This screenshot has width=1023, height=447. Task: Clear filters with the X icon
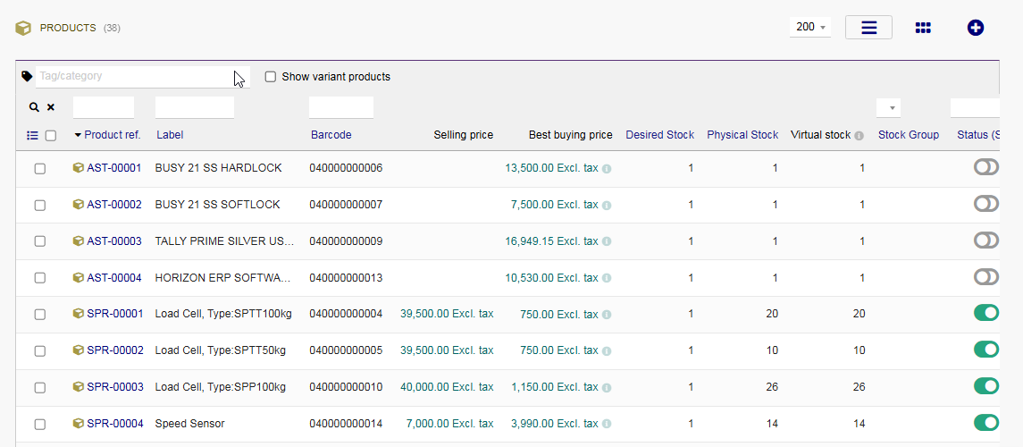tap(51, 107)
